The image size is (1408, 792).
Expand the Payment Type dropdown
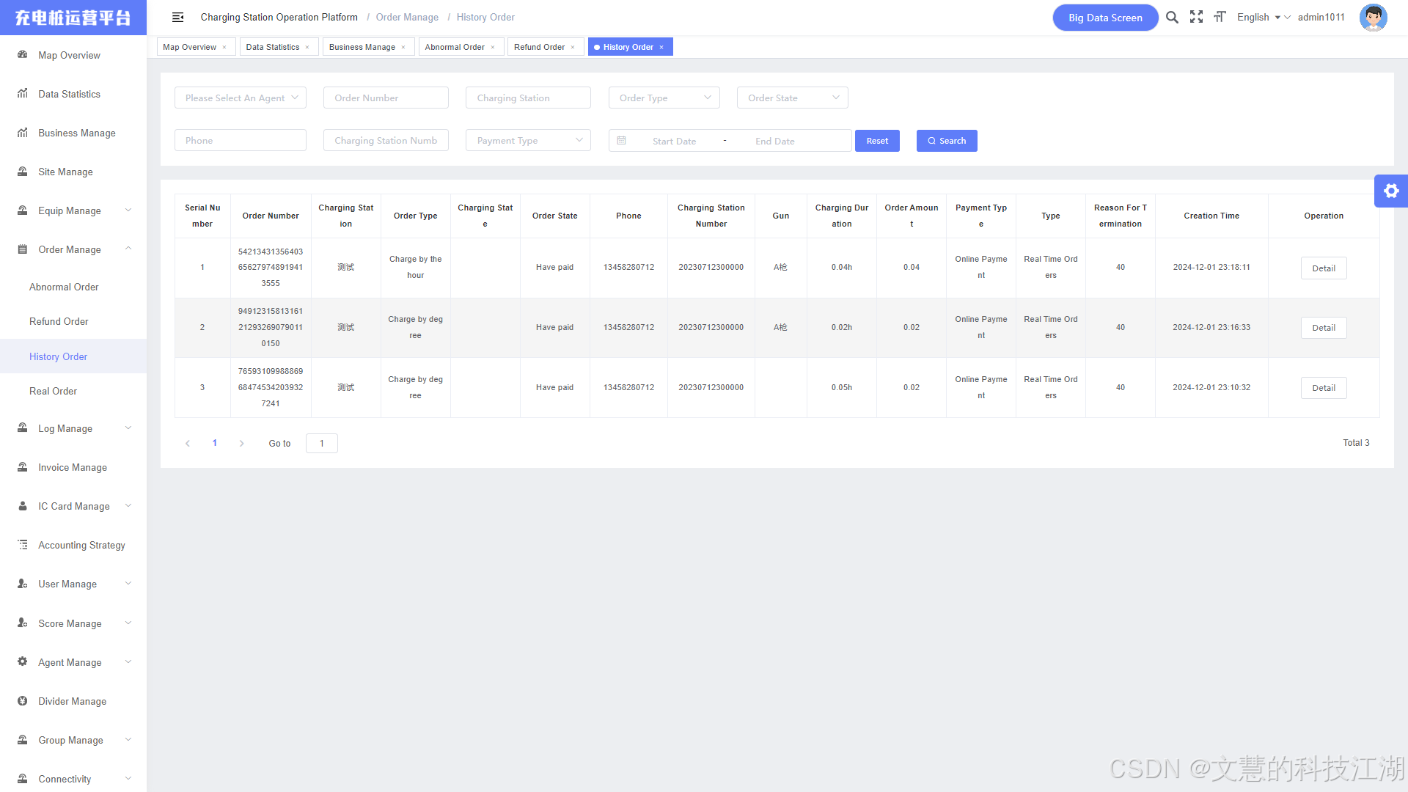(x=528, y=141)
